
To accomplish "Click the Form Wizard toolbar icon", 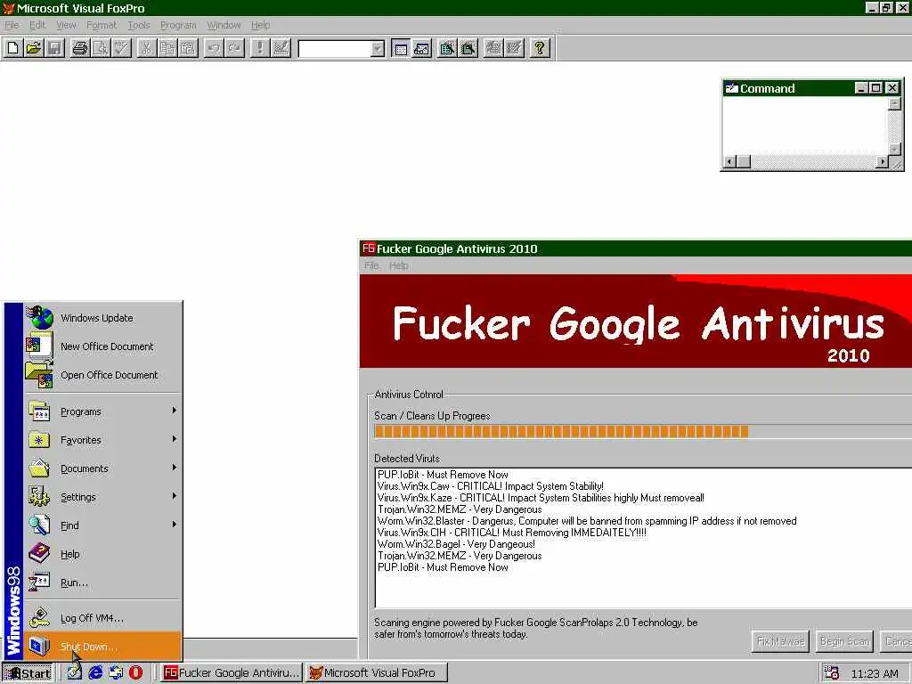I will [447, 48].
